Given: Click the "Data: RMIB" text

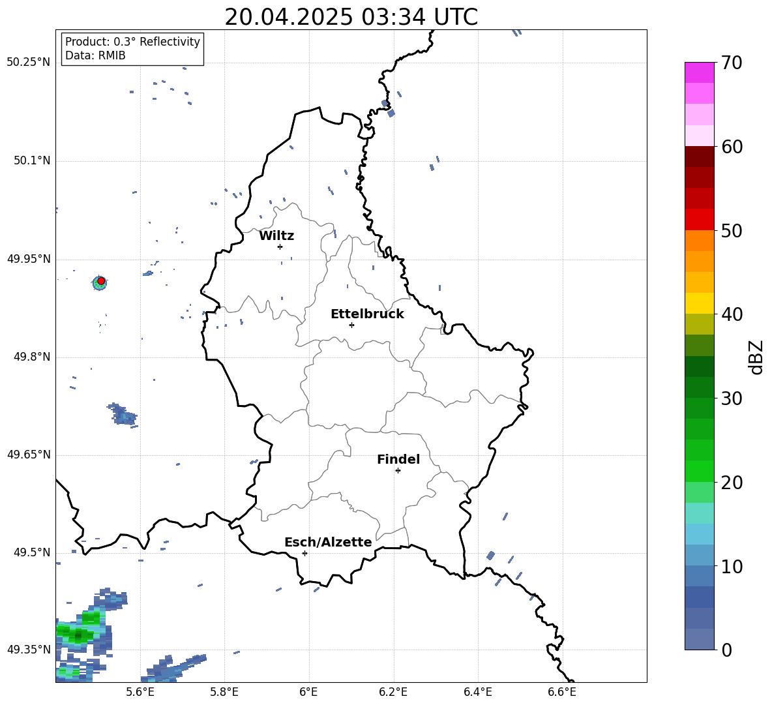Looking at the screenshot, I should click(95, 55).
